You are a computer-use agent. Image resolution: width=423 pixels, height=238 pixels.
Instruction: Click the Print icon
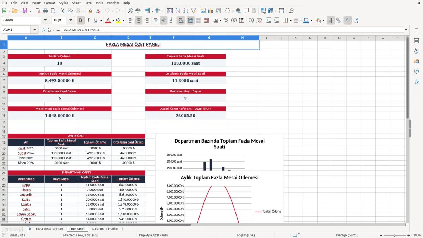pyautogui.click(x=45, y=11)
